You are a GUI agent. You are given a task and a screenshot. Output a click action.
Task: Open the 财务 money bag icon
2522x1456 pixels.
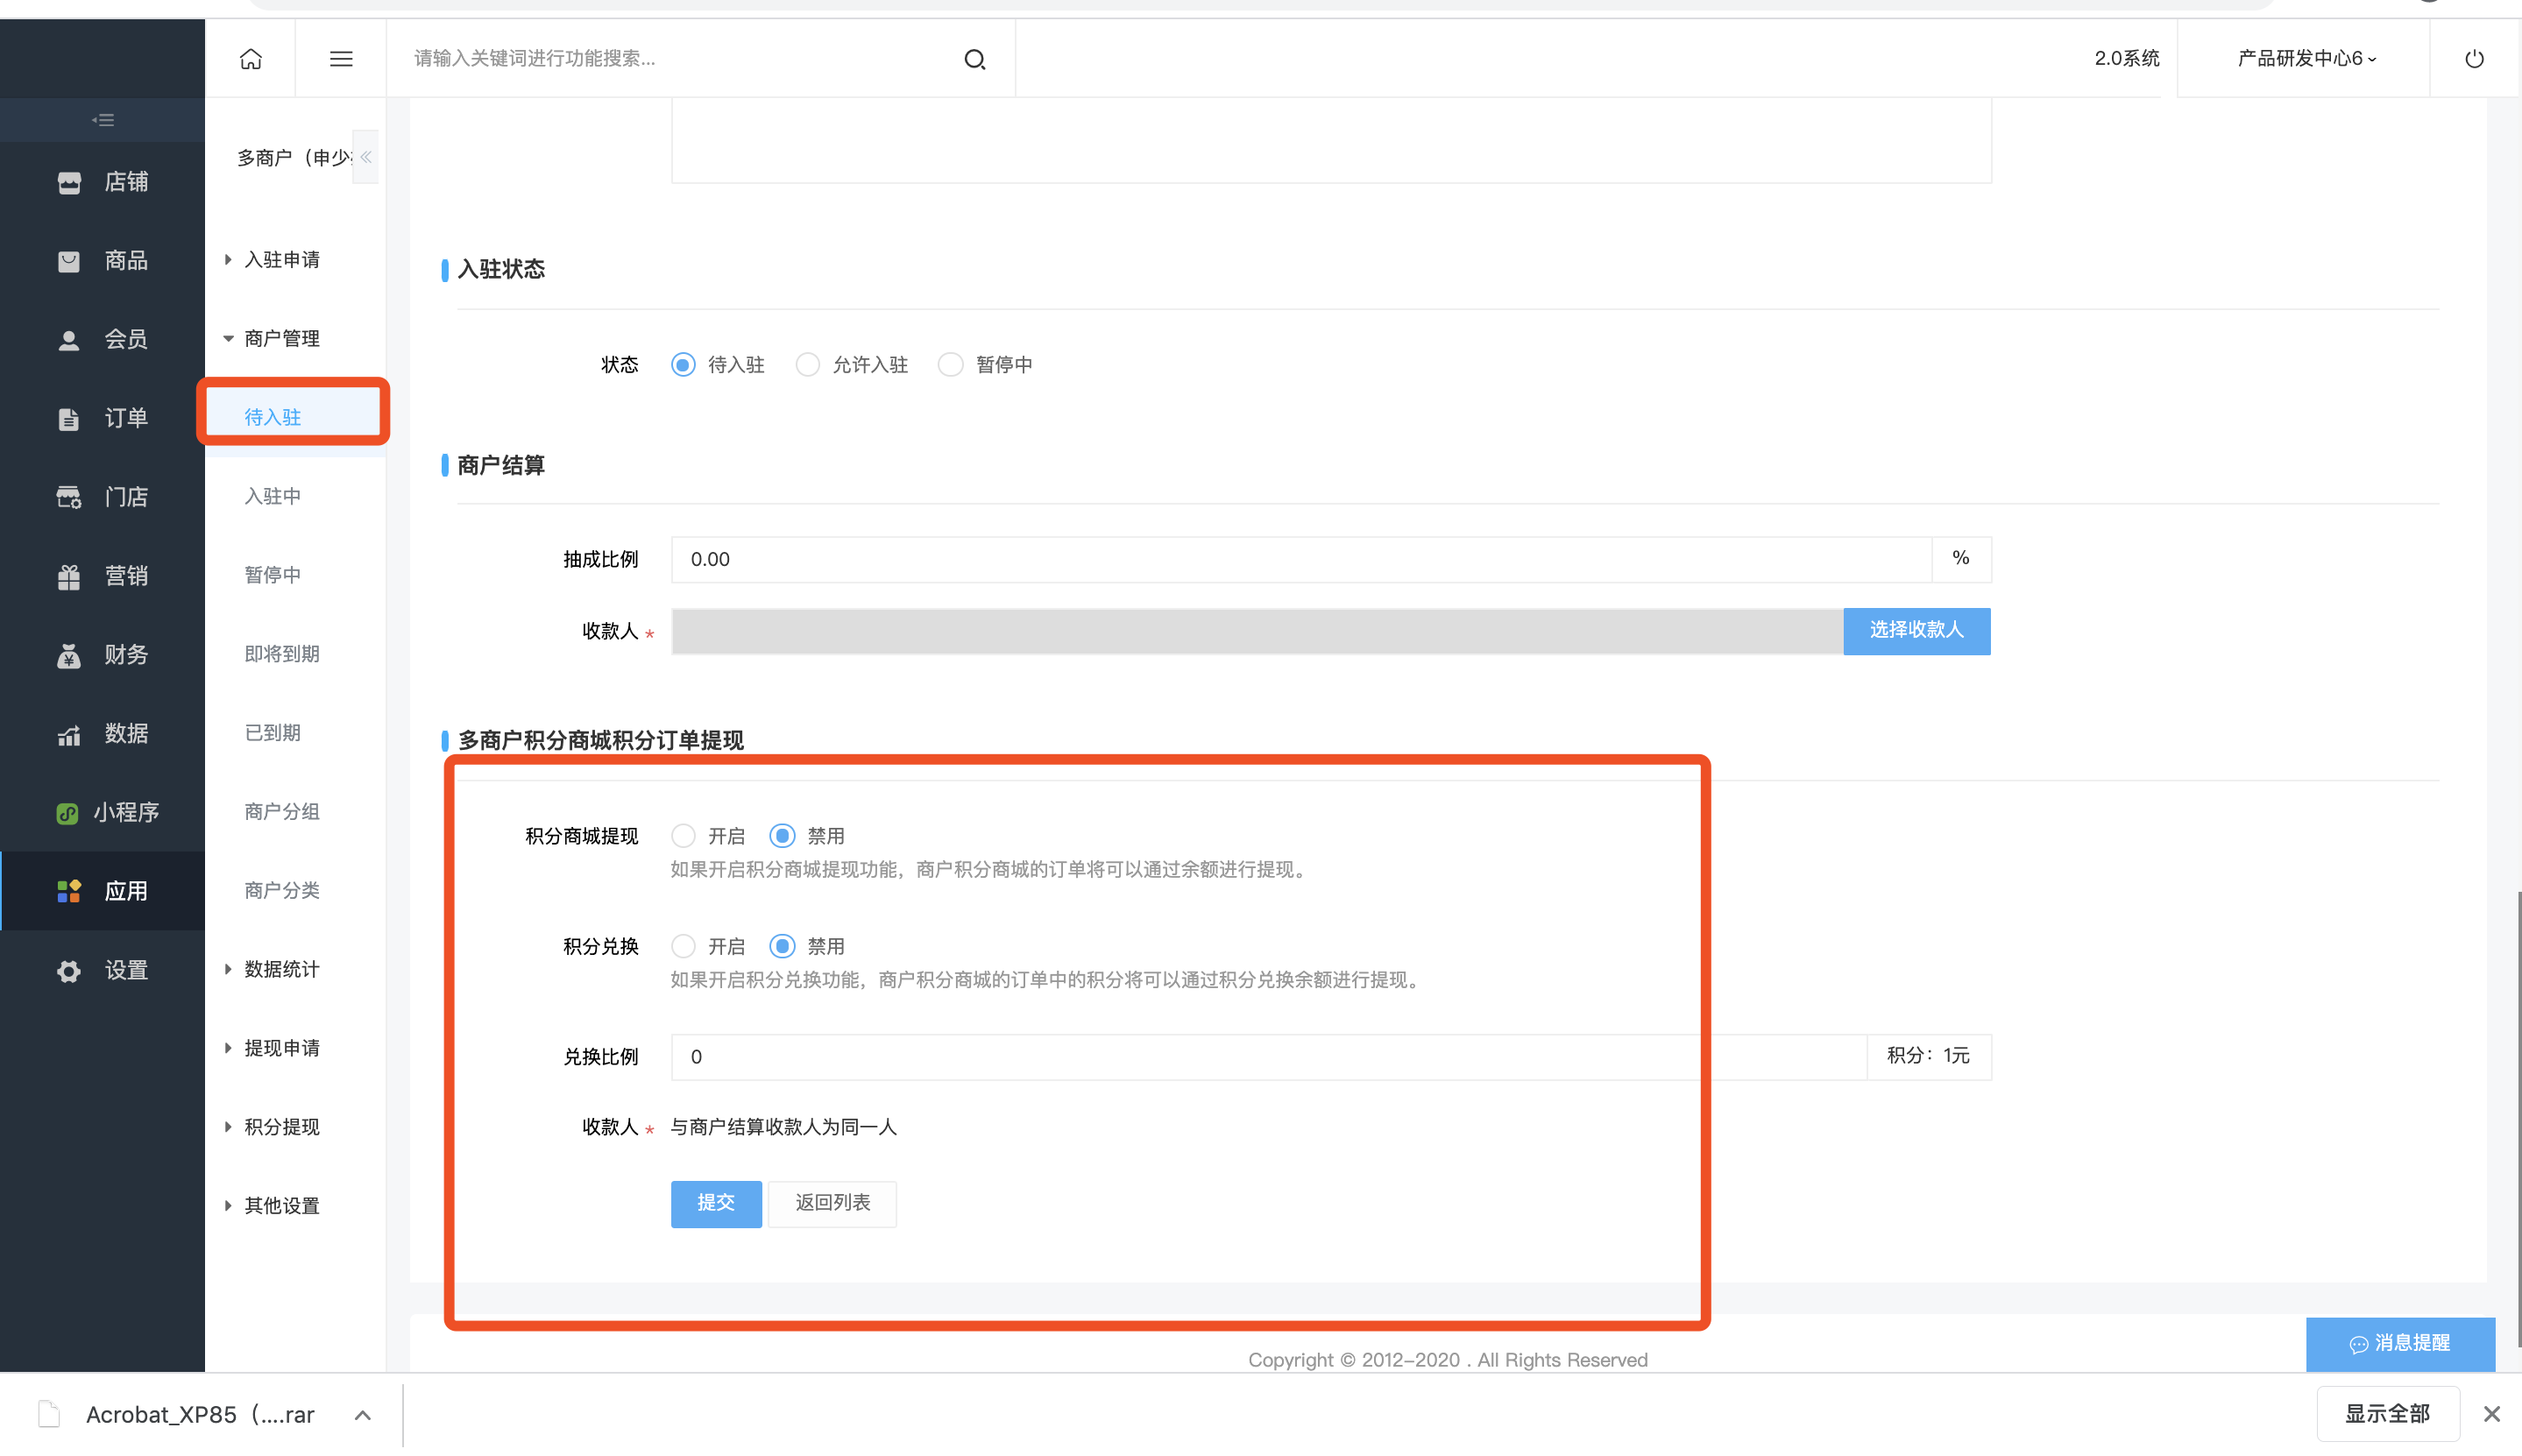[x=69, y=655]
